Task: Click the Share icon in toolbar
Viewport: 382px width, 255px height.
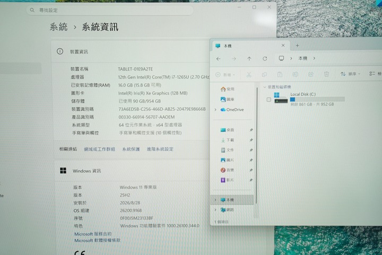Action: click(x=311, y=74)
